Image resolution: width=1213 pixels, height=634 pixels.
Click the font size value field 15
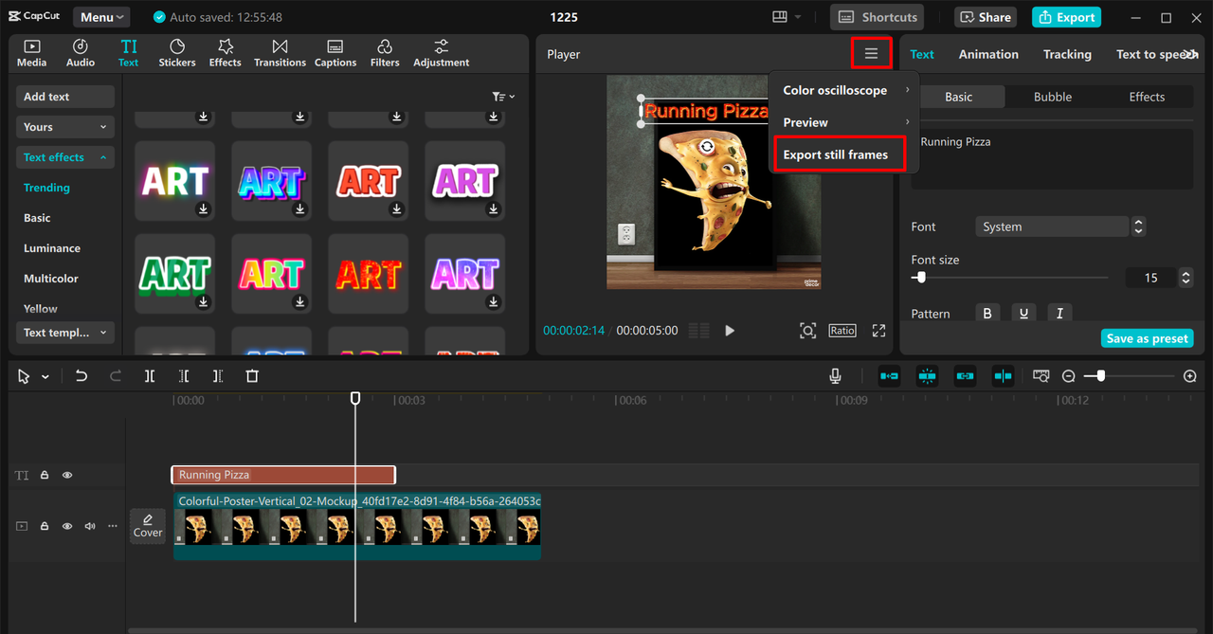click(x=1151, y=278)
